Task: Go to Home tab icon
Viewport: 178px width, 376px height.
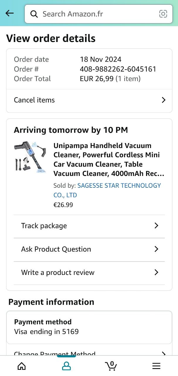Action: 22,366
